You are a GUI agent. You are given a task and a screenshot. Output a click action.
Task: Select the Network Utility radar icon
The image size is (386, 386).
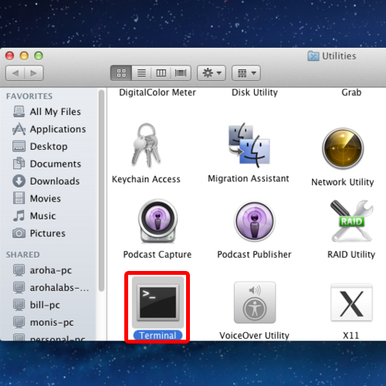click(343, 148)
